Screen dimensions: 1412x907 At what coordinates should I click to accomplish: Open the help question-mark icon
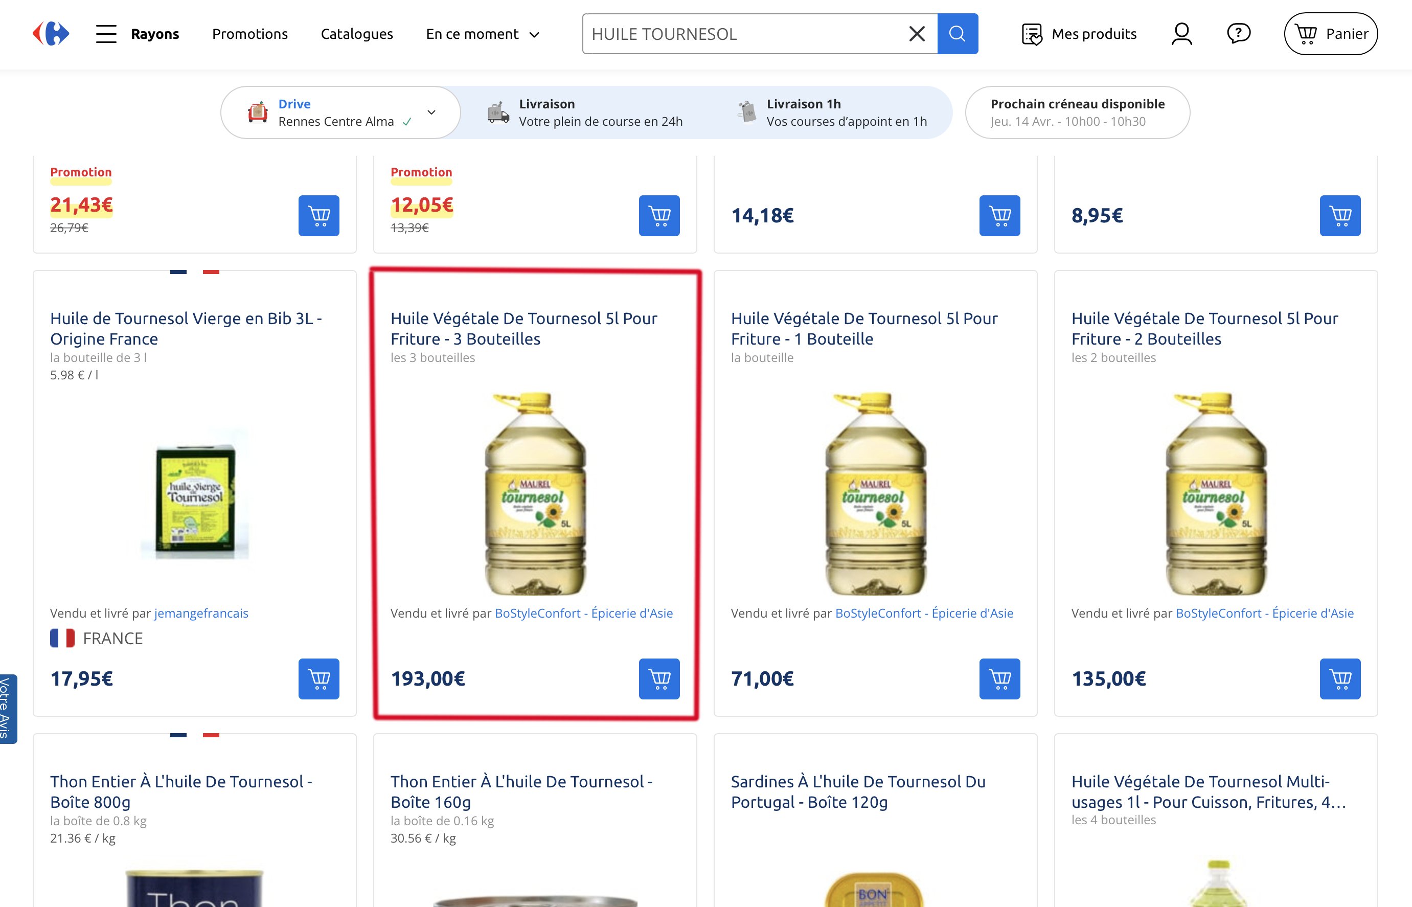point(1238,34)
